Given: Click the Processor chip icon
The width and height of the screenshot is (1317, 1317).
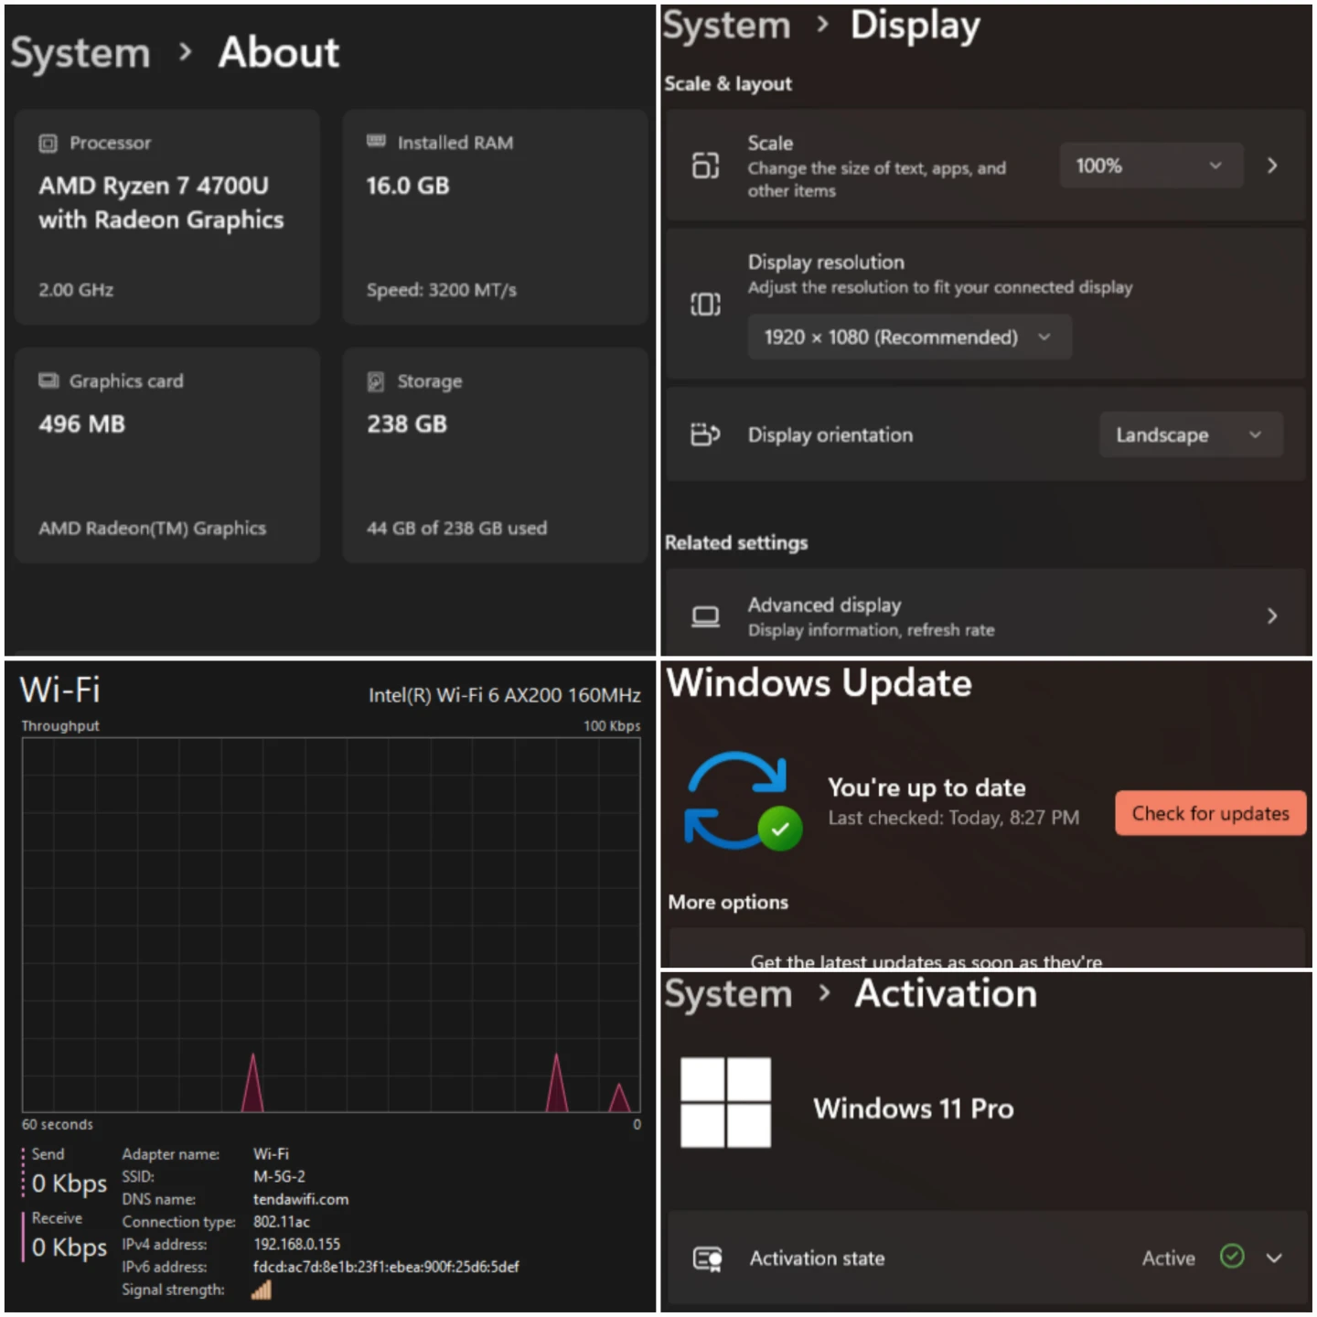Looking at the screenshot, I should (48, 144).
